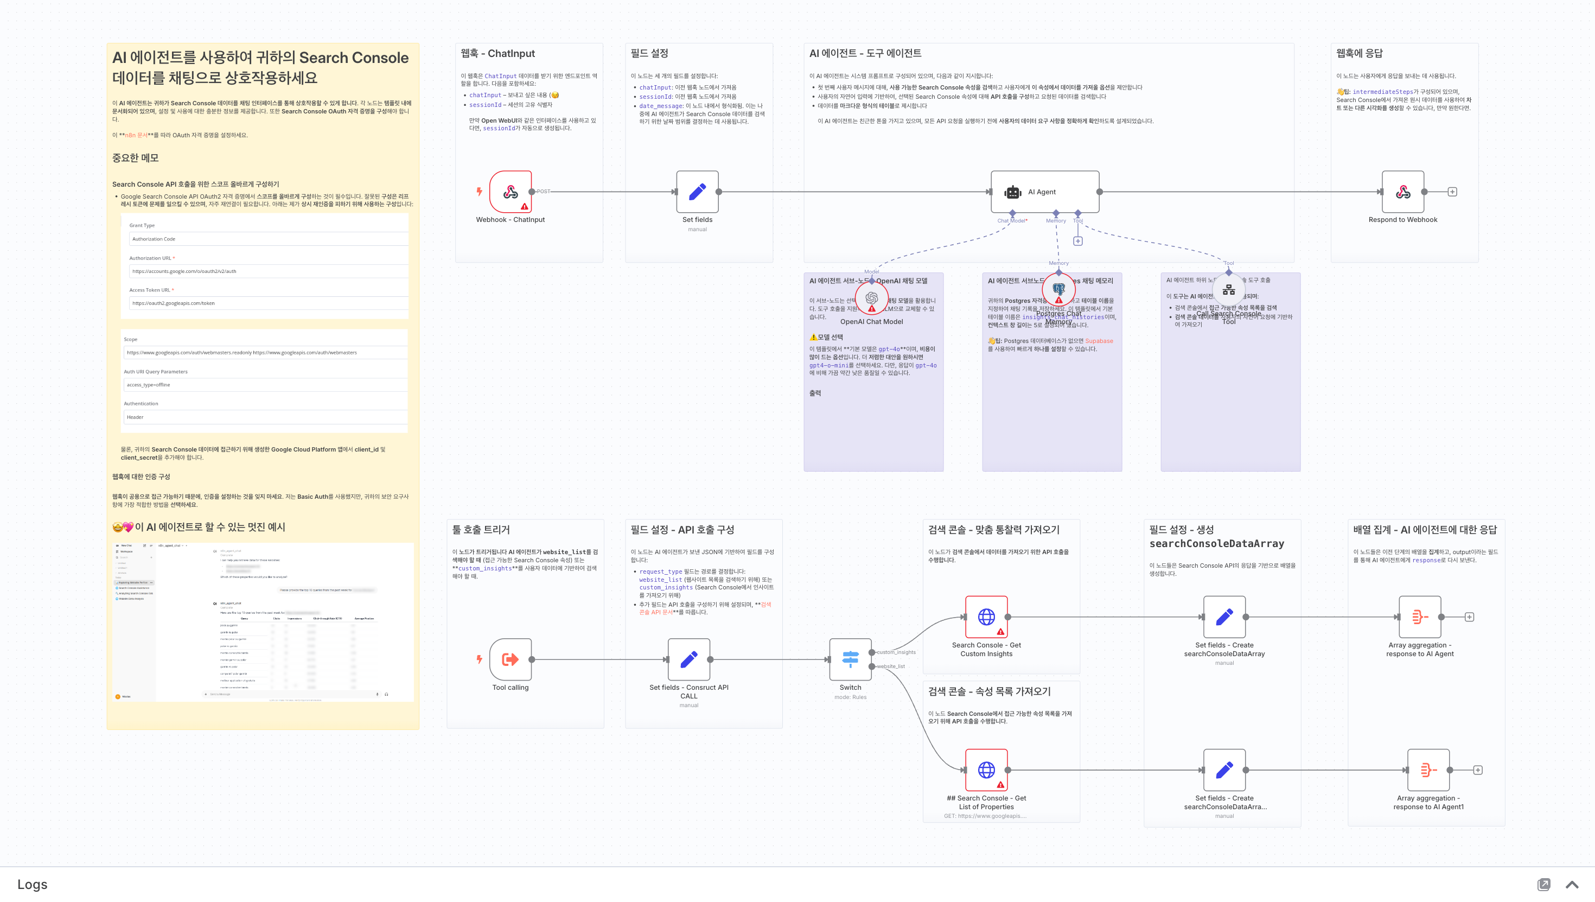1595x902 pixels.
Task: Click the Chat Model connector on AI Agent
Action: (x=1012, y=213)
